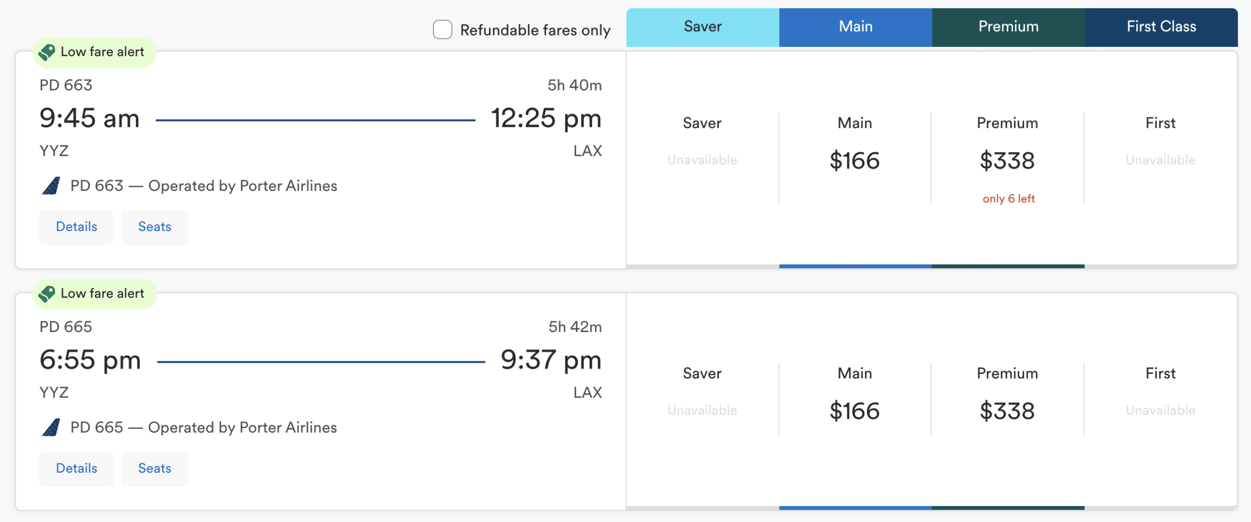Click the Low fare alert tag icon on PD 663
The height and width of the screenshot is (522, 1251).
[47, 52]
